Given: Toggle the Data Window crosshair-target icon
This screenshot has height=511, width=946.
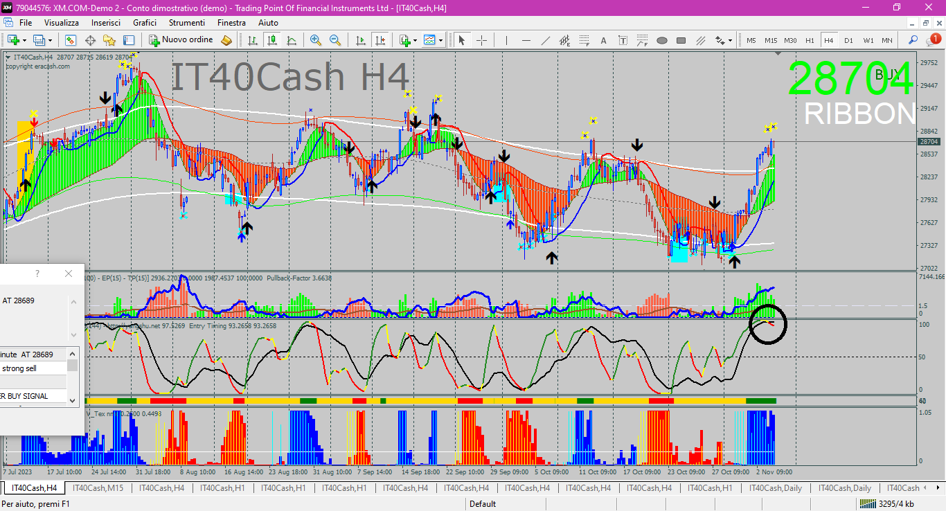Looking at the screenshot, I should [90, 40].
